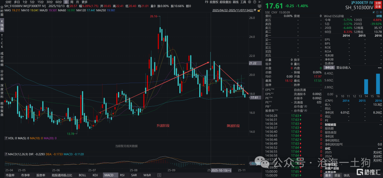Open the three-dots more menu by 营业总收入
The image size is (383, 178).
point(380,67)
